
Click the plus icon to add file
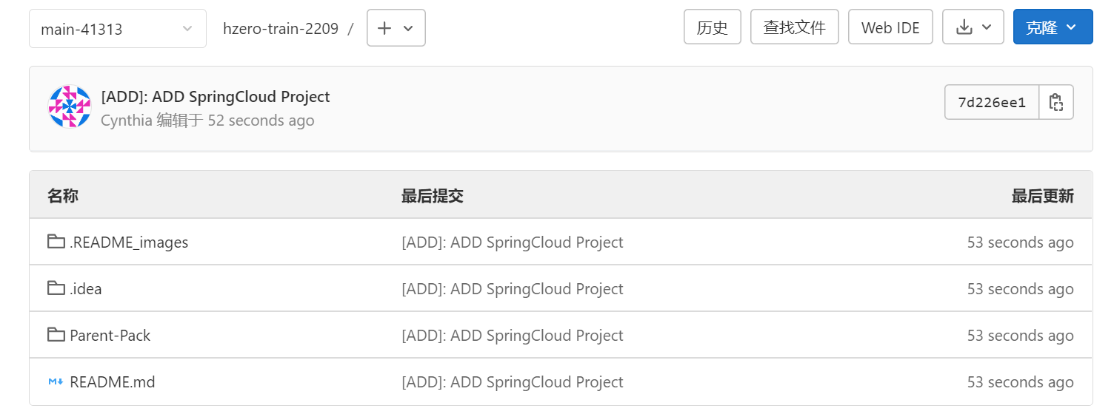[384, 28]
